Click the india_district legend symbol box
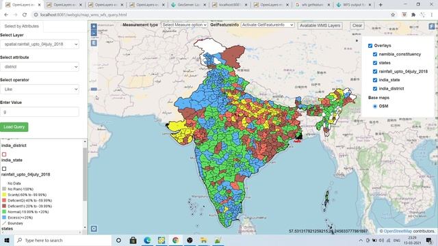Screen dimensions: 438x246 click(x=4, y=154)
